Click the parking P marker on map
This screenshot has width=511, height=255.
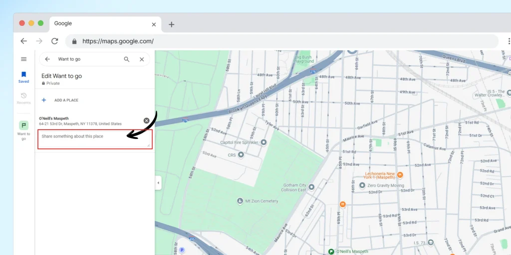pyautogui.click(x=182, y=250)
